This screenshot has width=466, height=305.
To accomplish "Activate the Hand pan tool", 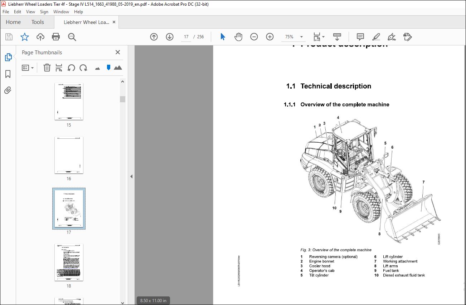I will [238, 37].
